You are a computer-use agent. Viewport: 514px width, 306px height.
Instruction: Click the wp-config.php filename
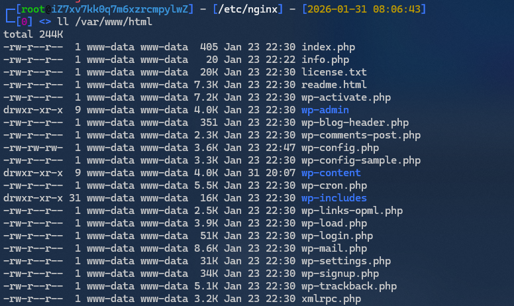point(340,148)
